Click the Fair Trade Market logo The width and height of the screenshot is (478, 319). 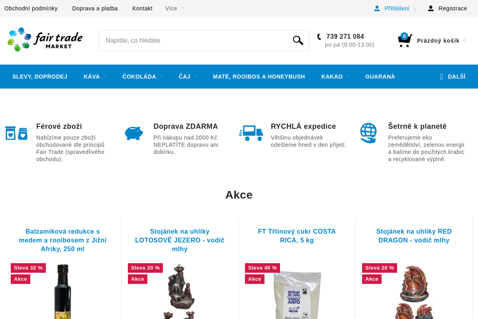[45, 39]
